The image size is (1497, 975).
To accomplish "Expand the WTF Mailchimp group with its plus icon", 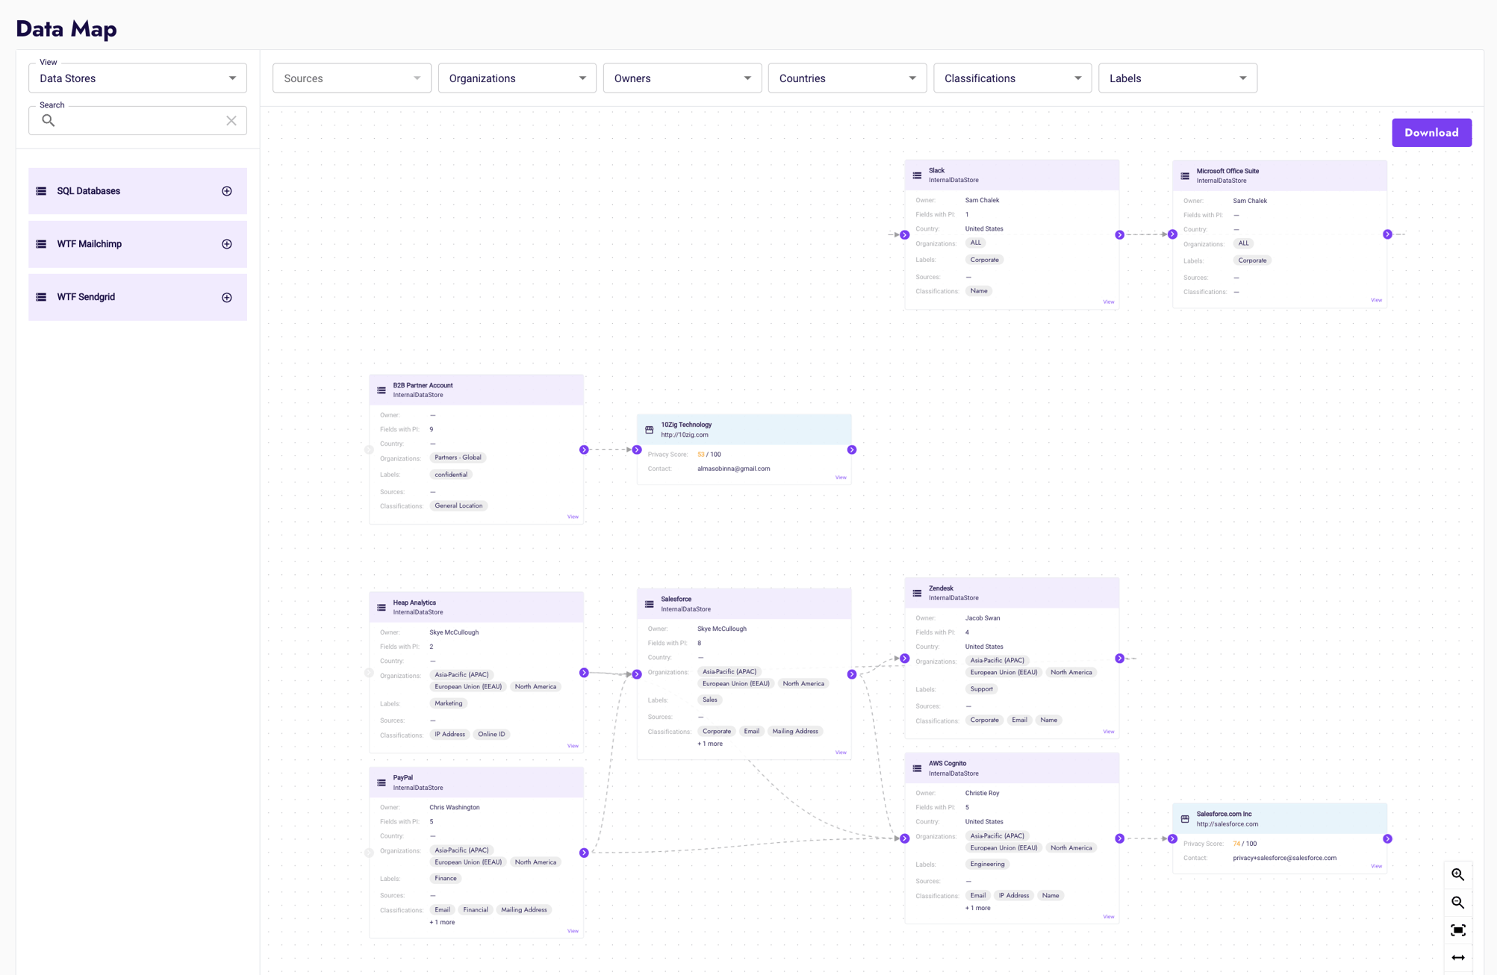I will click(226, 243).
